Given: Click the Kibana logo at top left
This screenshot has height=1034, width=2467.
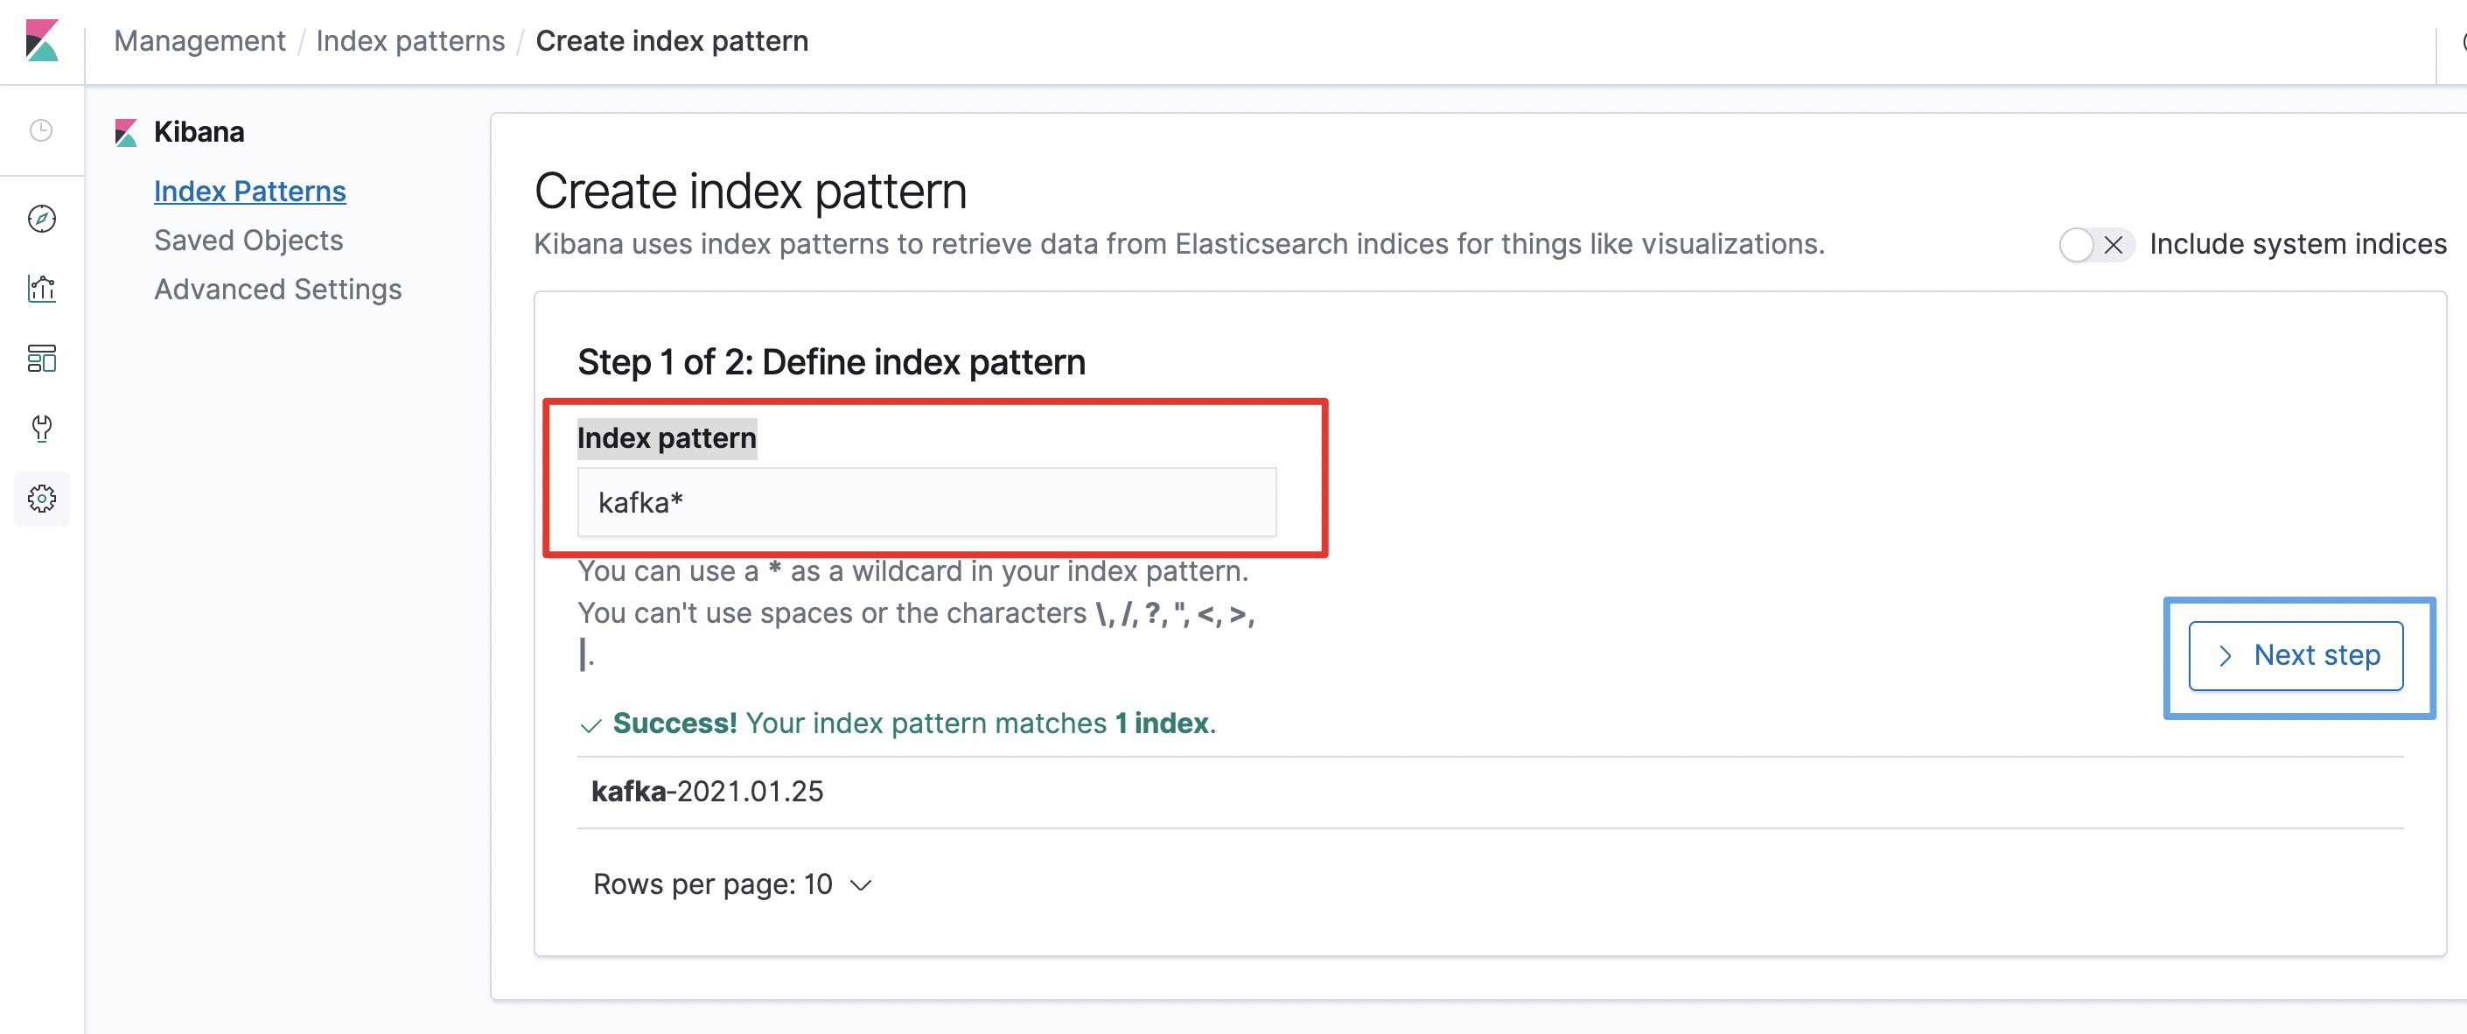Looking at the screenshot, I should click(41, 40).
